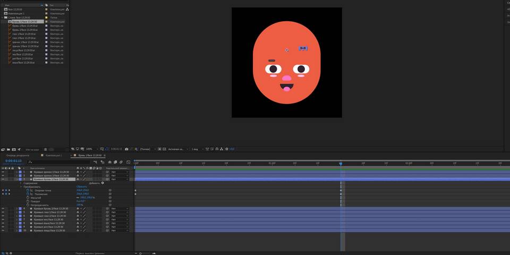Expand the Содержимое property group

21,183
